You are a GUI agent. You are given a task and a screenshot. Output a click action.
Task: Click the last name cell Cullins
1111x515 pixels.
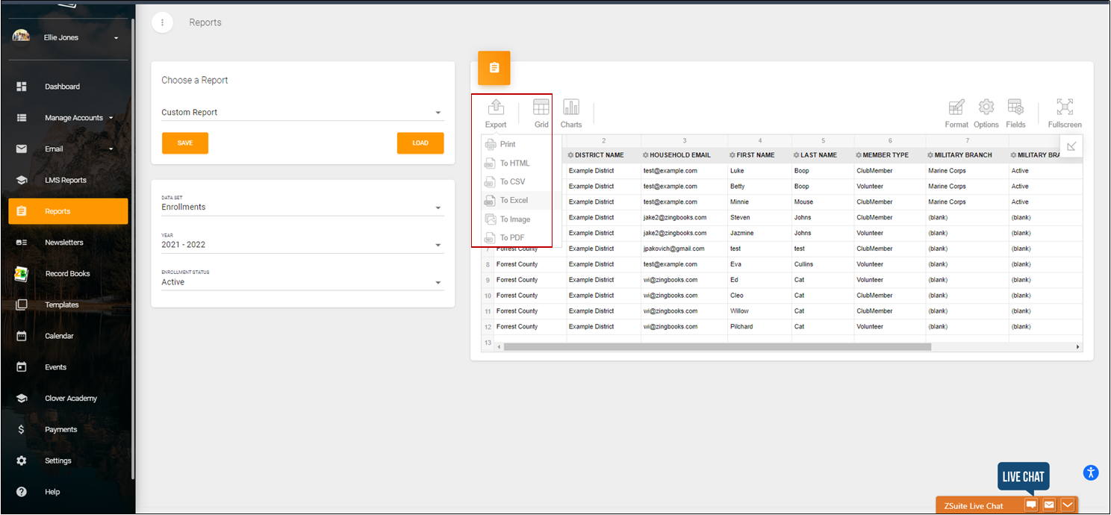click(823, 264)
